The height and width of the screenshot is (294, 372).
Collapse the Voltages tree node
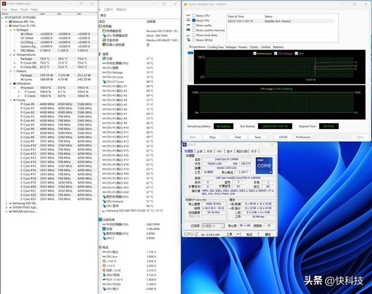pos(10,30)
